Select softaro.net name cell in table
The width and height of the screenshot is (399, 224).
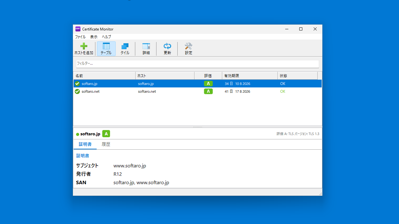click(x=91, y=91)
